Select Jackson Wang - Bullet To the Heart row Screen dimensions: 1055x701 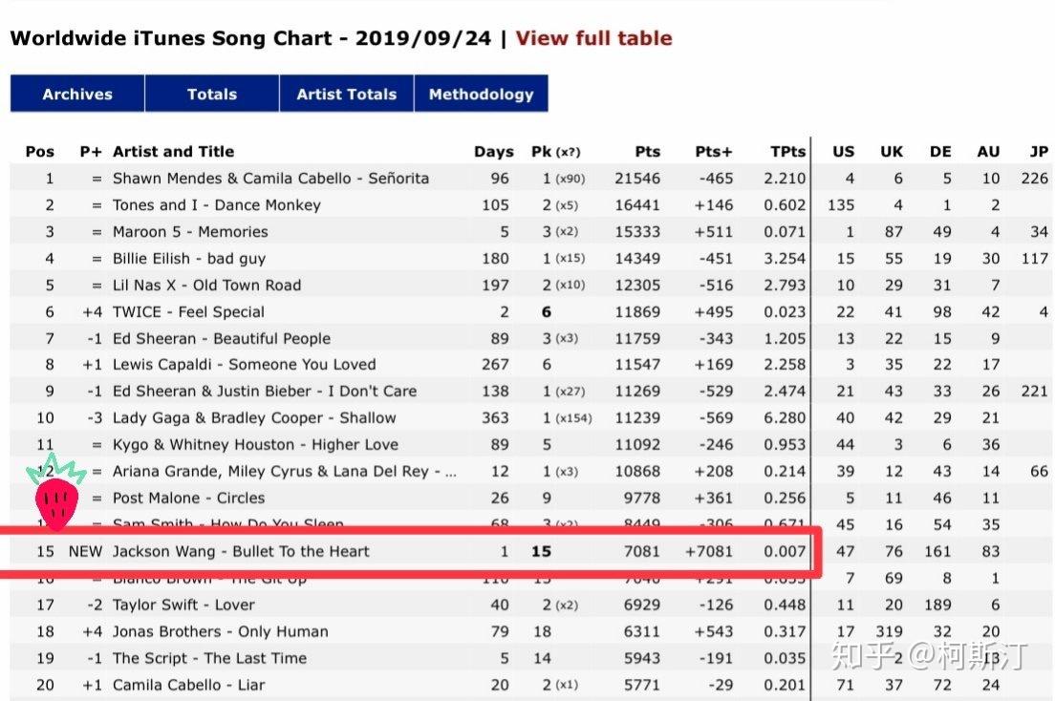pos(241,551)
